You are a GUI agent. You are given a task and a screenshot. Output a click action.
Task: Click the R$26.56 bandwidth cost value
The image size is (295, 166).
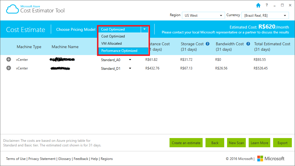(x=221, y=68)
